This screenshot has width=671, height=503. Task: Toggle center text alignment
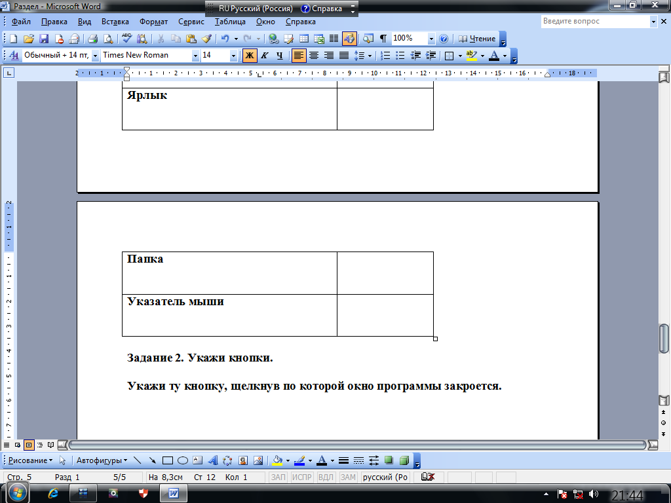(314, 55)
